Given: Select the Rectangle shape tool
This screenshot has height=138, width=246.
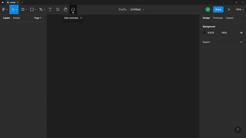Looking at the screenshot, I should pyautogui.click(x=32, y=10).
